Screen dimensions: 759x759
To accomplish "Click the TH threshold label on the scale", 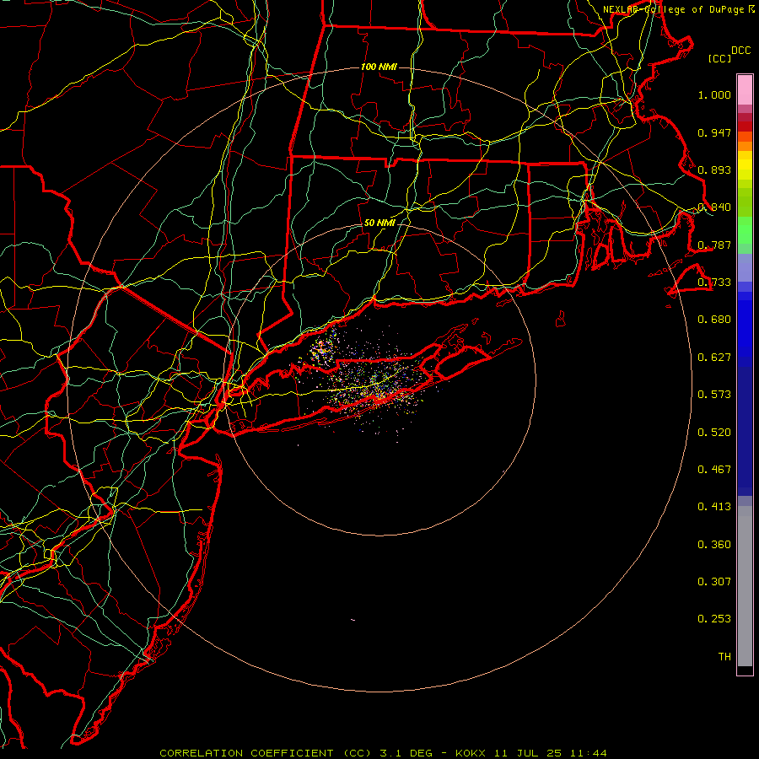I will (x=724, y=657).
